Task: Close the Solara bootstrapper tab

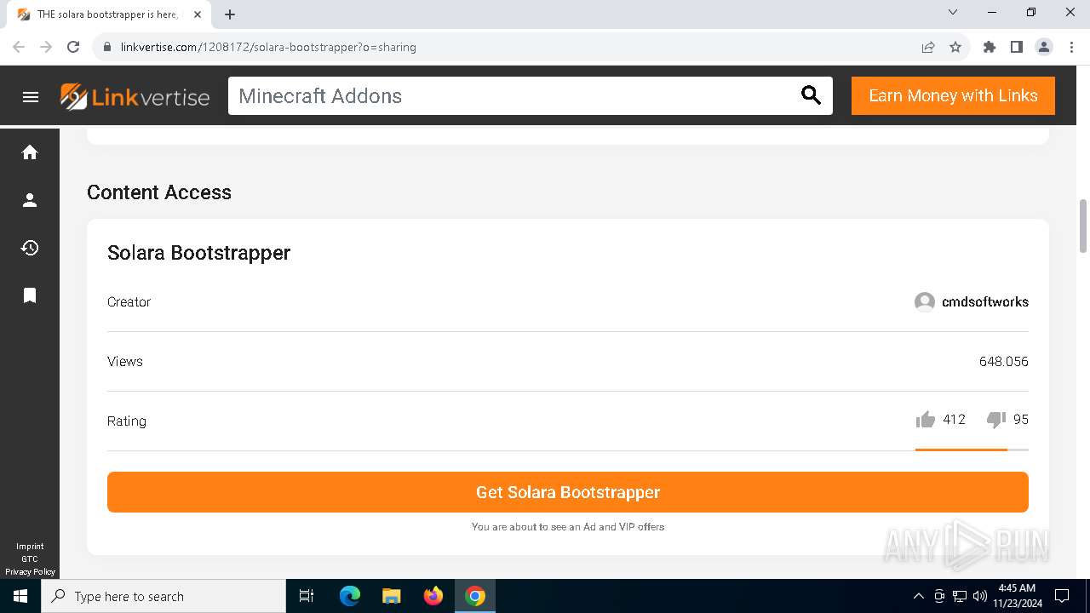Action: pos(198,14)
